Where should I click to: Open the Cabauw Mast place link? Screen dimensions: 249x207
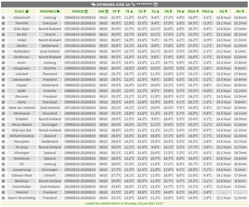point(22,175)
